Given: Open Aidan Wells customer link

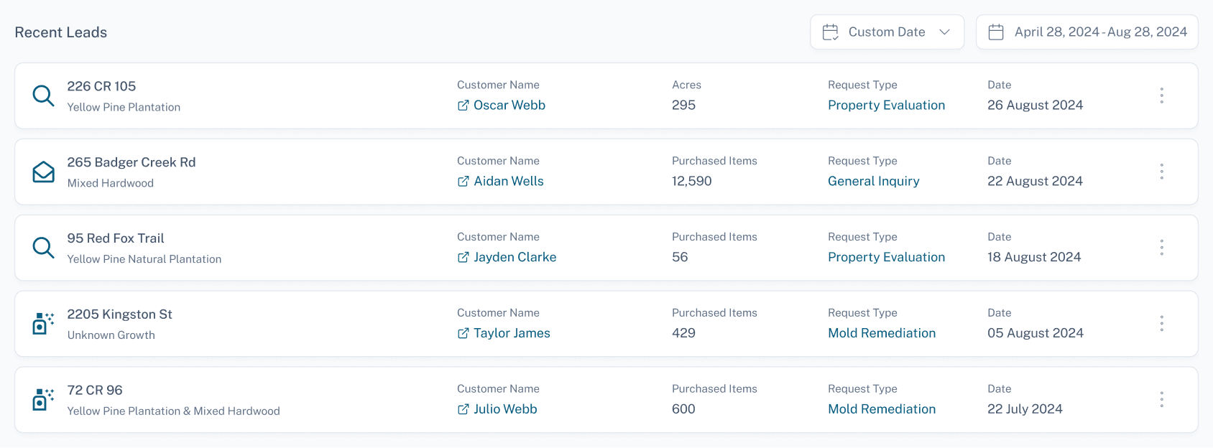Looking at the screenshot, I should pyautogui.click(x=508, y=182).
